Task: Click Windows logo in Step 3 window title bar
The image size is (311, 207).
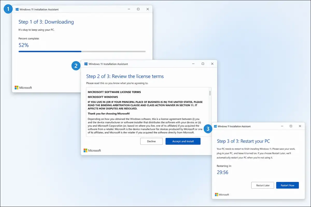Action: [x=215, y=126]
